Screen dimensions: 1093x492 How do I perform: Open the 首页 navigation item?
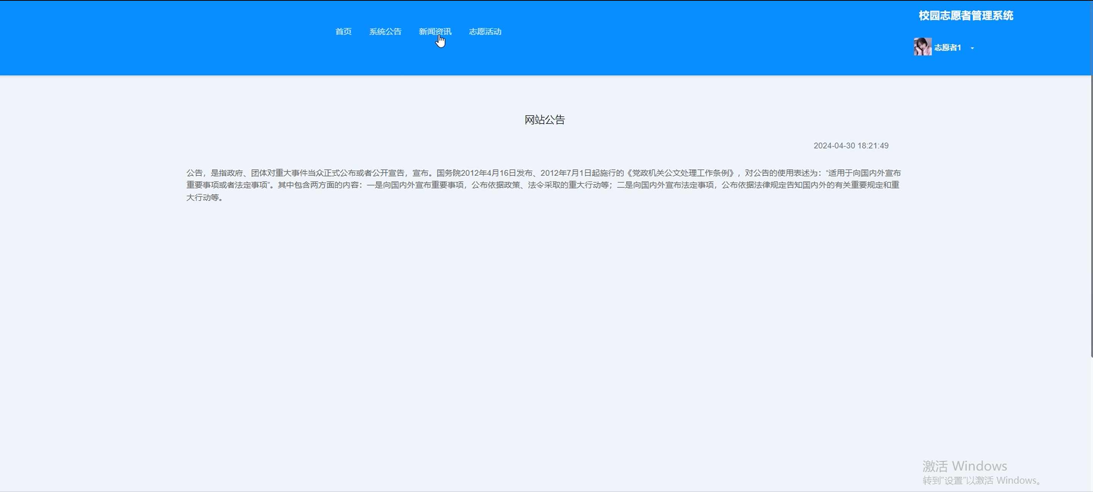click(x=343, y=32)
